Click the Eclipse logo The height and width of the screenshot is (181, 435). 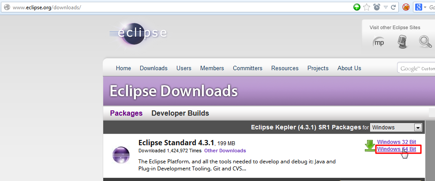pos(138,34)
